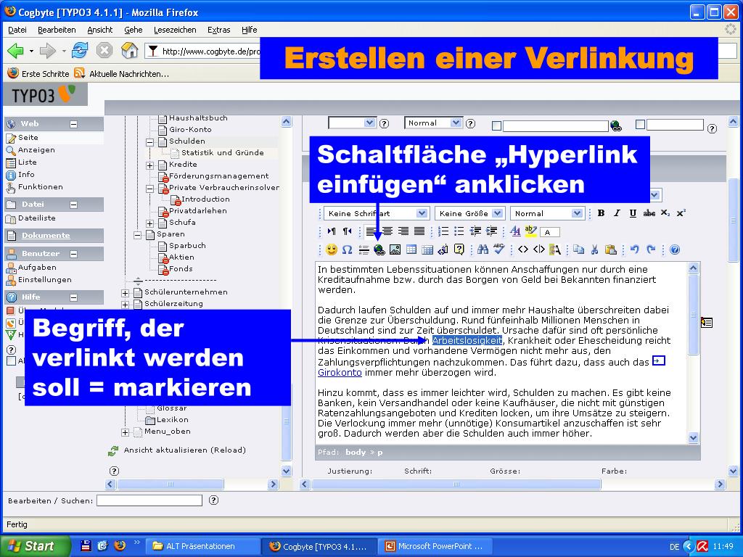743x557 pixels.
Task: Open the Hilfe menu
Action: 250,30
